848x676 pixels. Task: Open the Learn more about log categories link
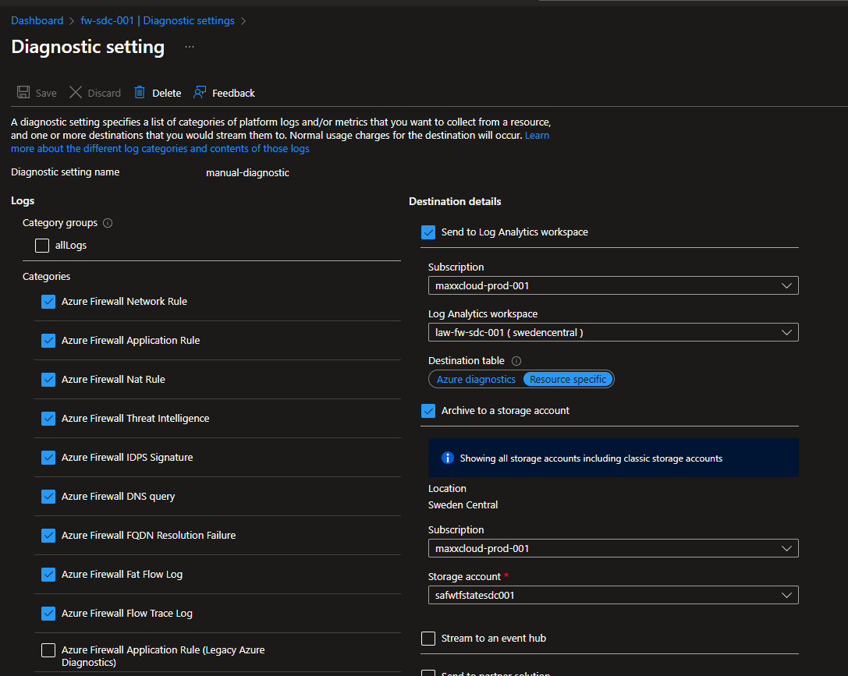(x=160, y=149)
